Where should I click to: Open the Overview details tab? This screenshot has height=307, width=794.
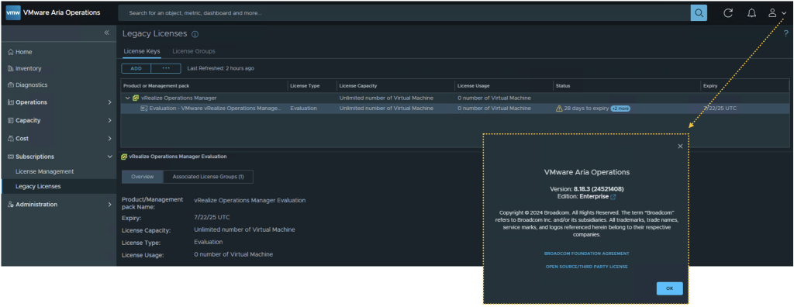(143, 177)
